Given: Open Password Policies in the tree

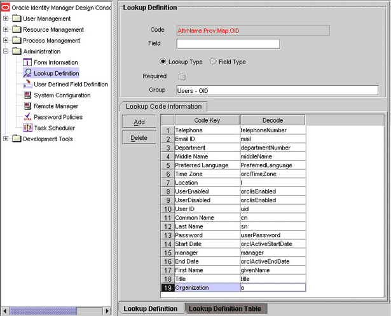Looking at the screenshot, I should coord(58,117).
